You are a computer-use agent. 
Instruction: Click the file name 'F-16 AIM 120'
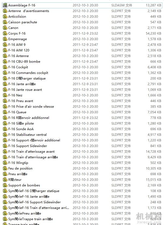click(x=19, y=50)
